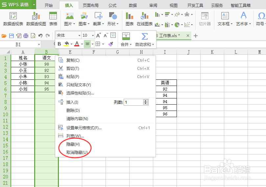Increase font size with A+ icon
This screenshot has height=187, width=266.
tap(99, 35)
